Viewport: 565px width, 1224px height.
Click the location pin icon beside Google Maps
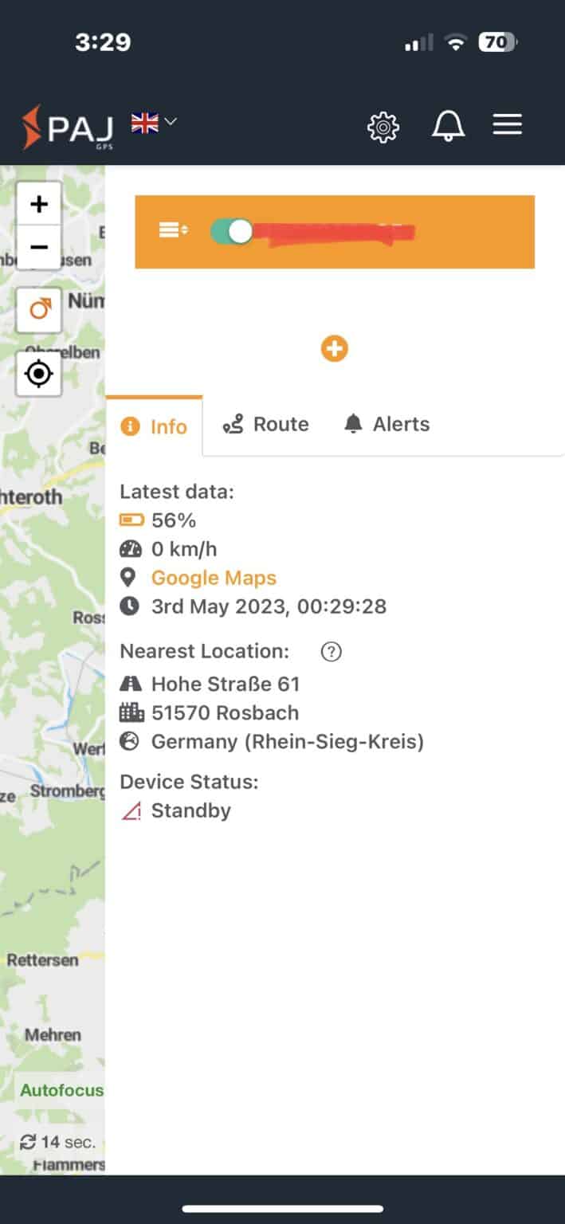(131, 577)
